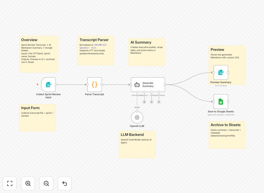Select the Parse Transcript code node
Image resolution: width=264 pixels, height=193 pixels.
pyautogui.click(x=95, y=84)
